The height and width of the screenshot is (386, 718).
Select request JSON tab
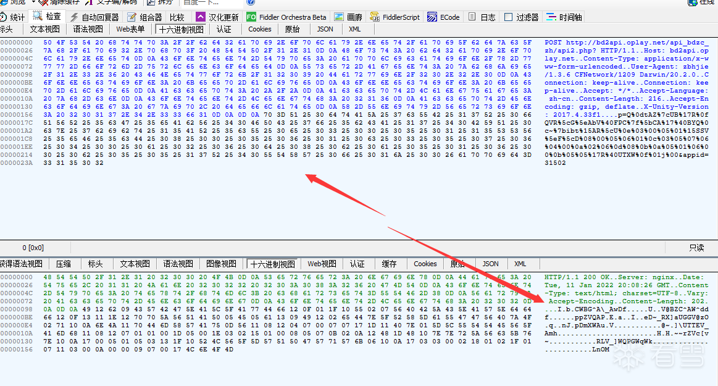click(x=325, y=29)
